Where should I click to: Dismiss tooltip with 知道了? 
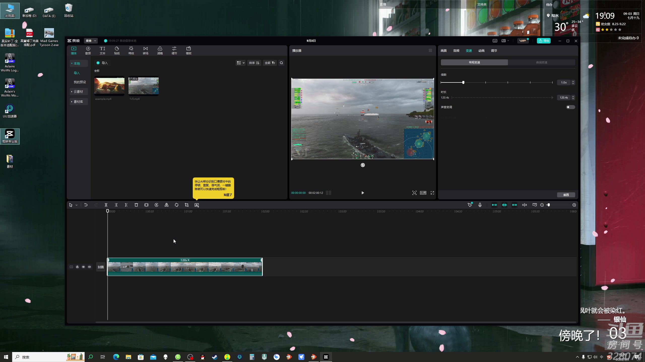pos(228,195)
